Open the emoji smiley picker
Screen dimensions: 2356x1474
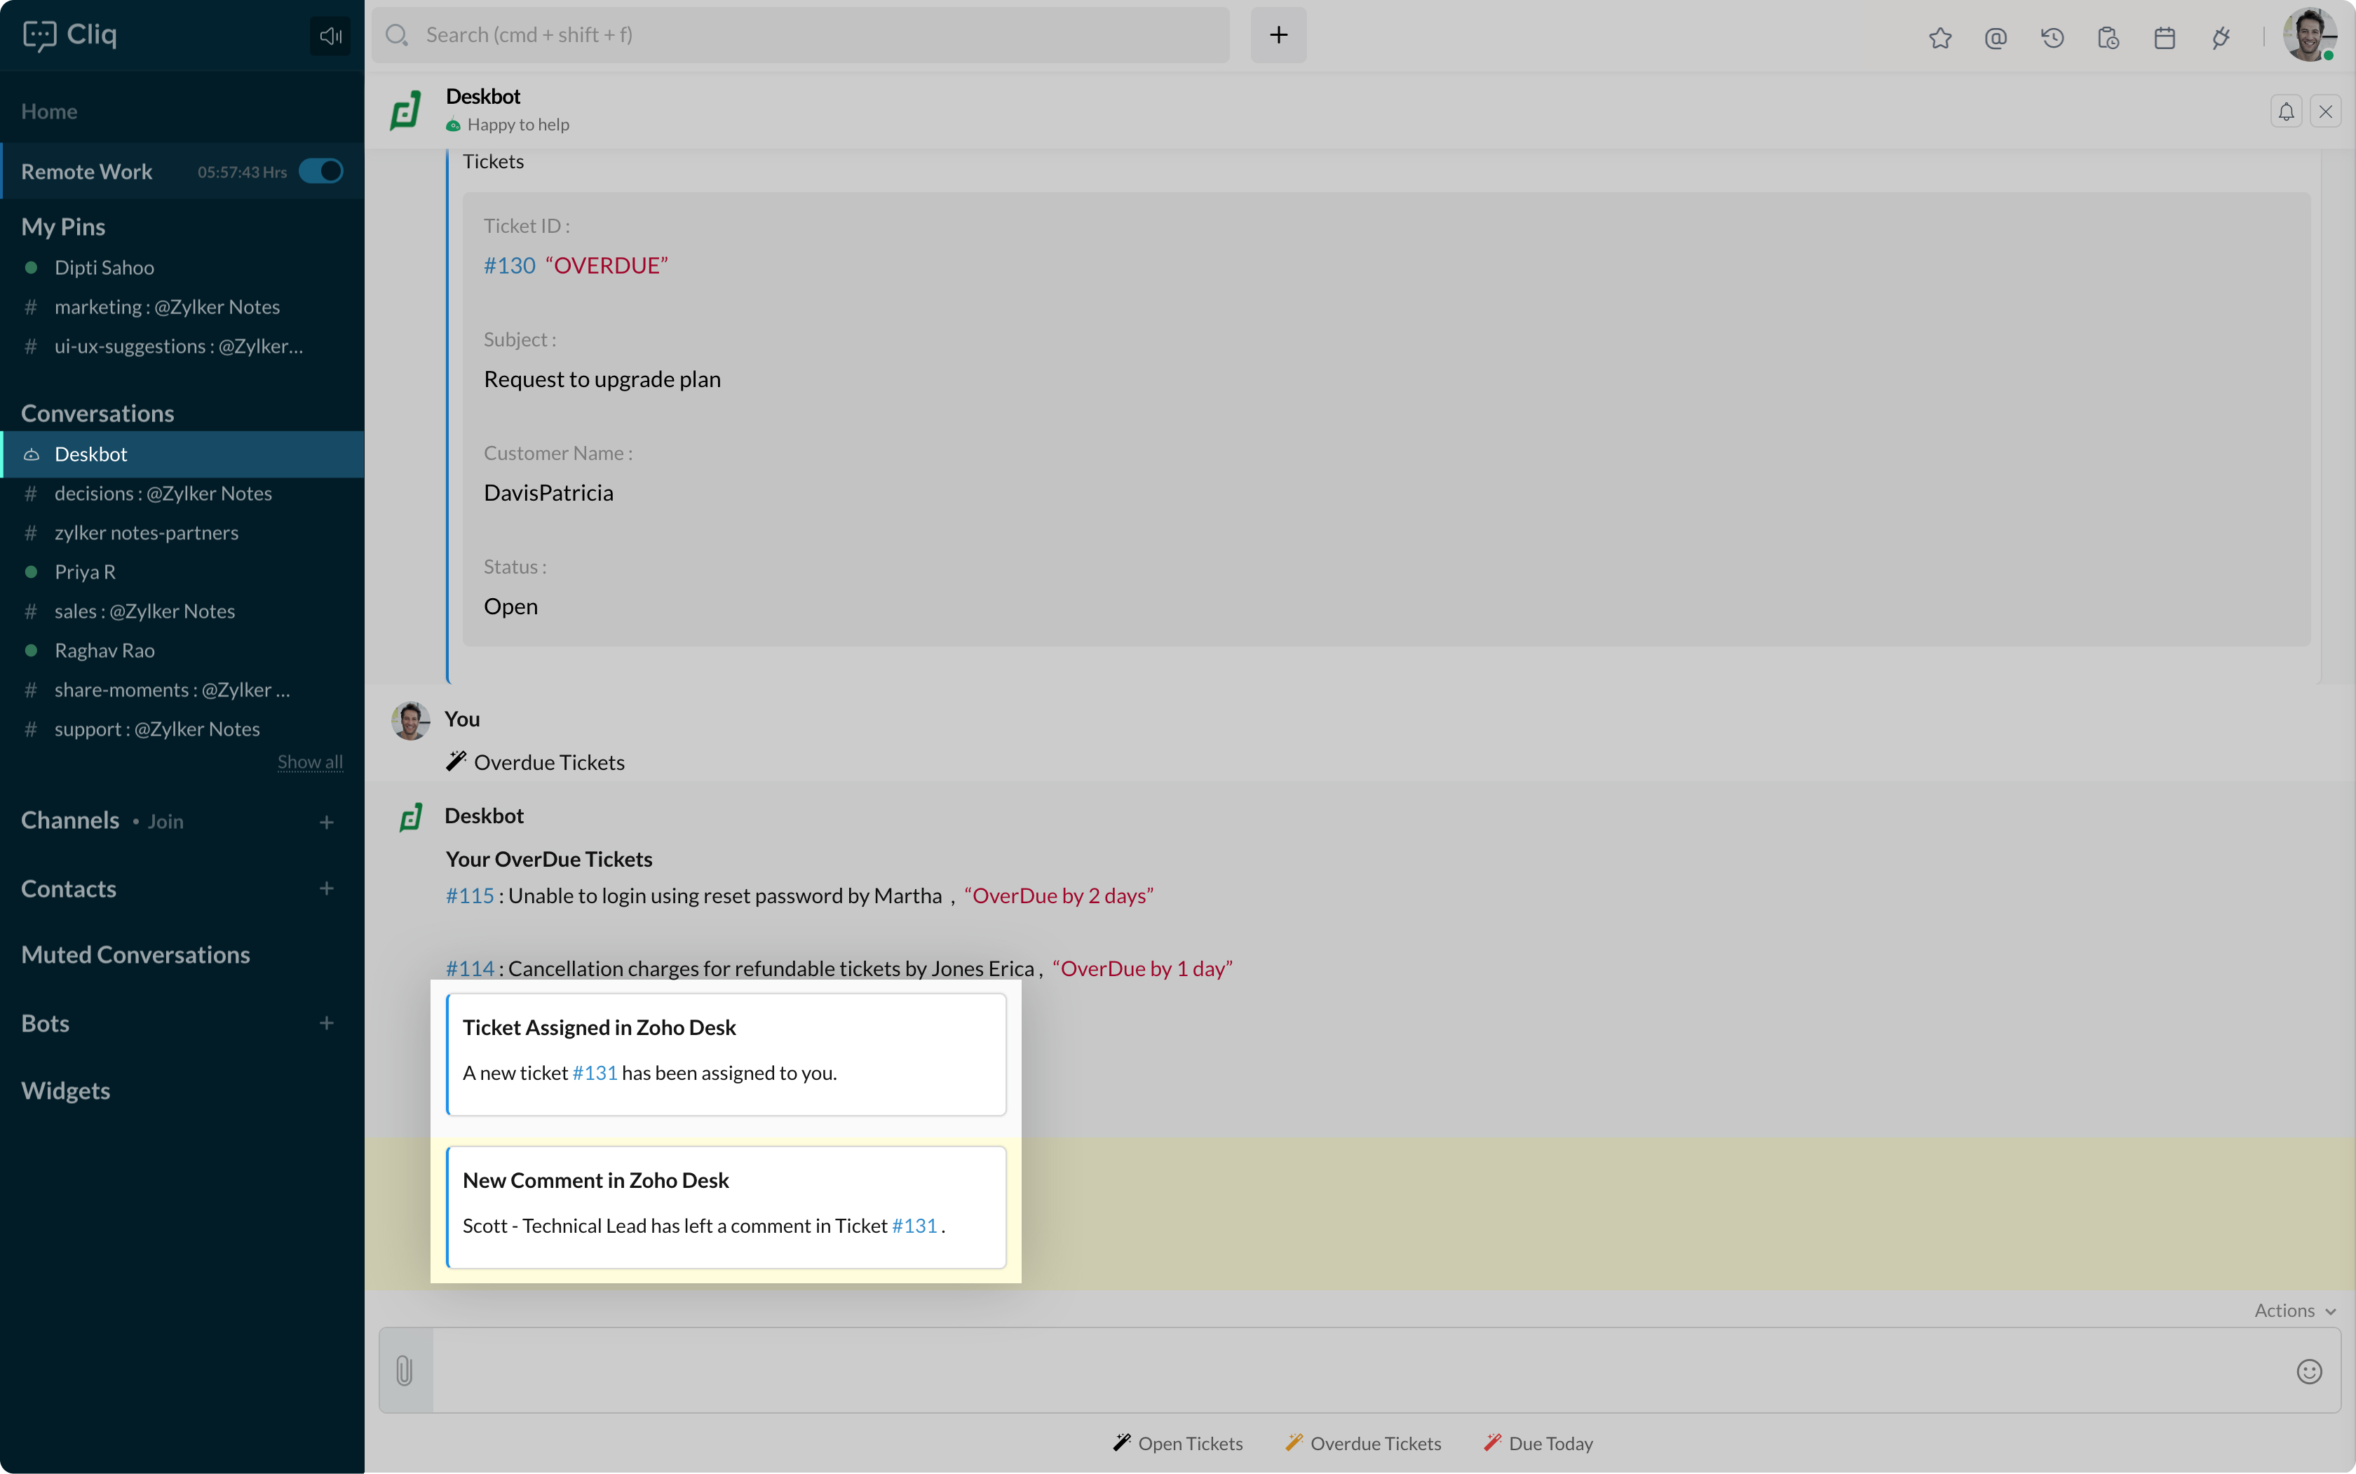[x=2308, y=1371]
